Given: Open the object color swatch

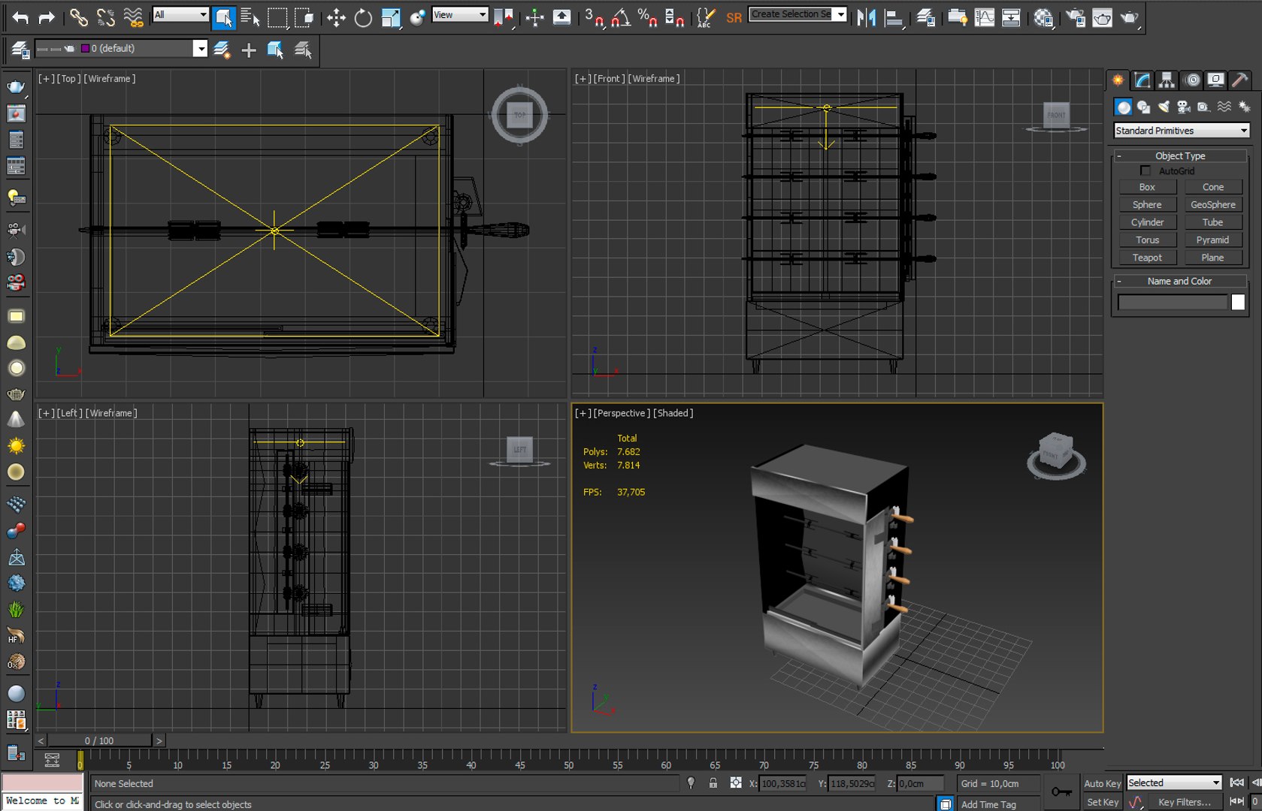Looking at the screenshot, I should [x=1238, y=302].
